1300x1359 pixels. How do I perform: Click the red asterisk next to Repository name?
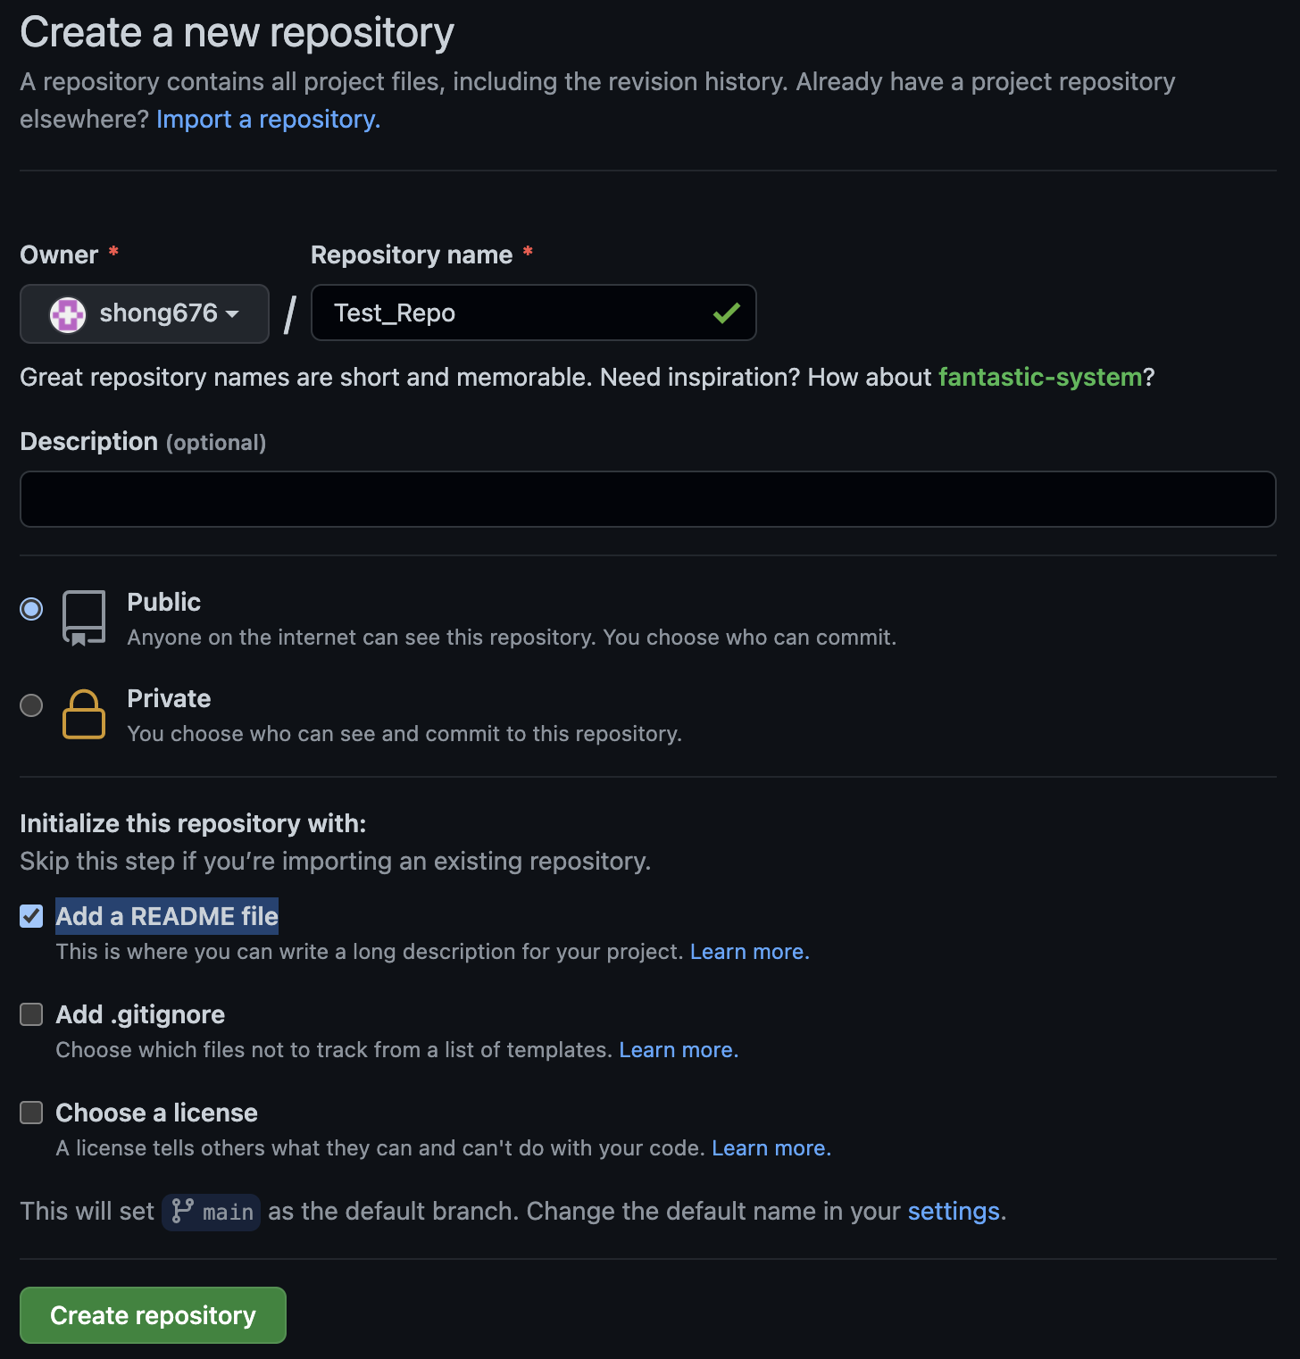click(x=529, y=253)
